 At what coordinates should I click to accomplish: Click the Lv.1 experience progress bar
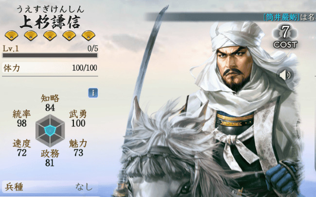coord(50,55)
